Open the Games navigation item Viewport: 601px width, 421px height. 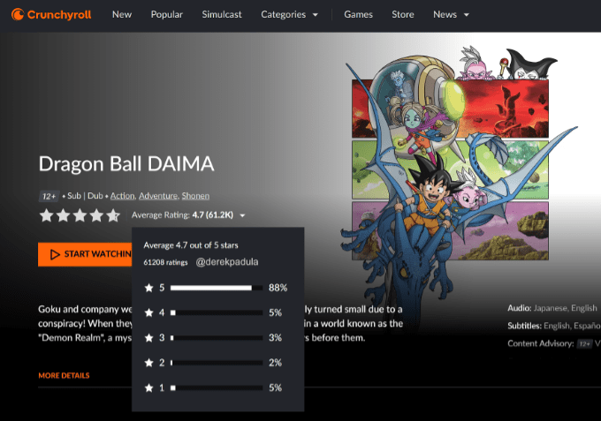358,15
